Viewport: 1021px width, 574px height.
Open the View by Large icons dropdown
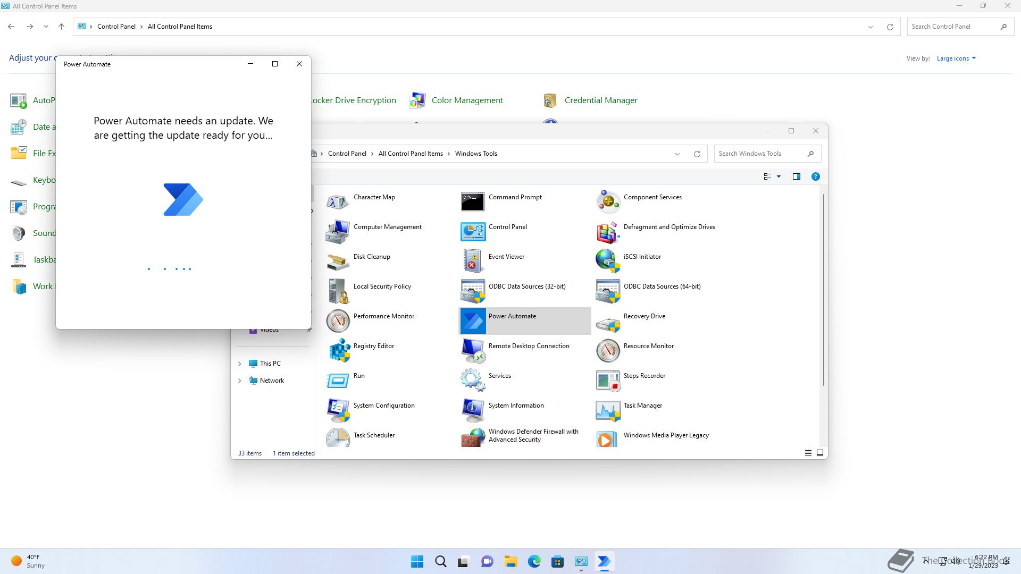coord(956,58)
